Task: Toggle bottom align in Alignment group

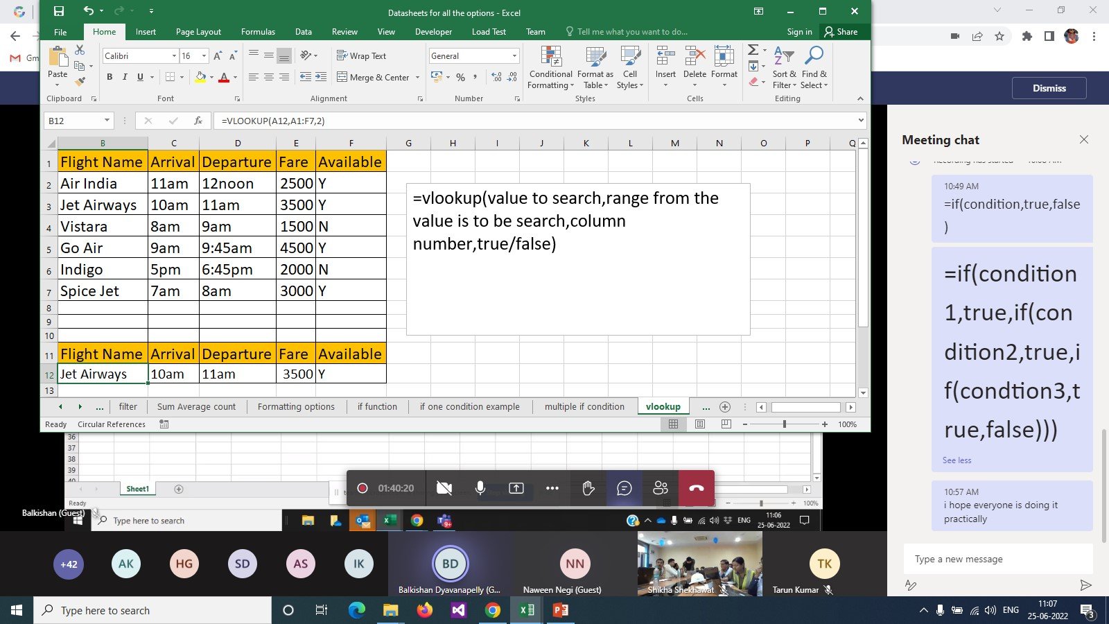Action: 284,56
